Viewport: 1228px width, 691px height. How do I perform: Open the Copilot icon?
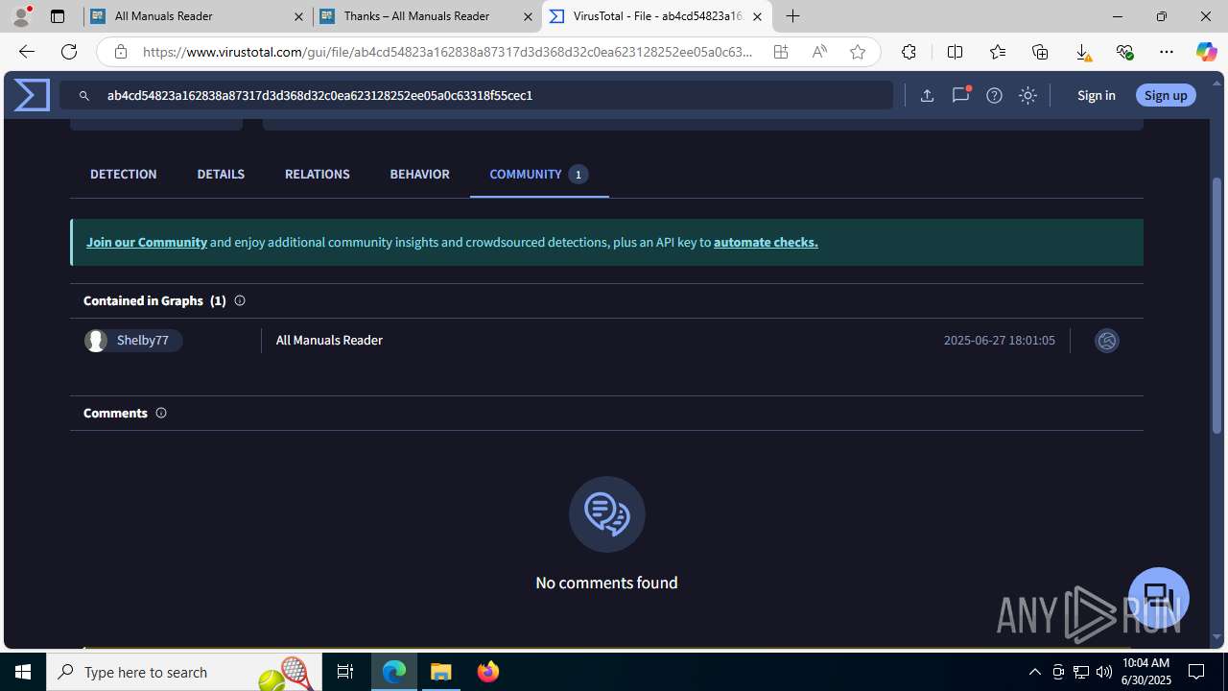point(1206,52)
